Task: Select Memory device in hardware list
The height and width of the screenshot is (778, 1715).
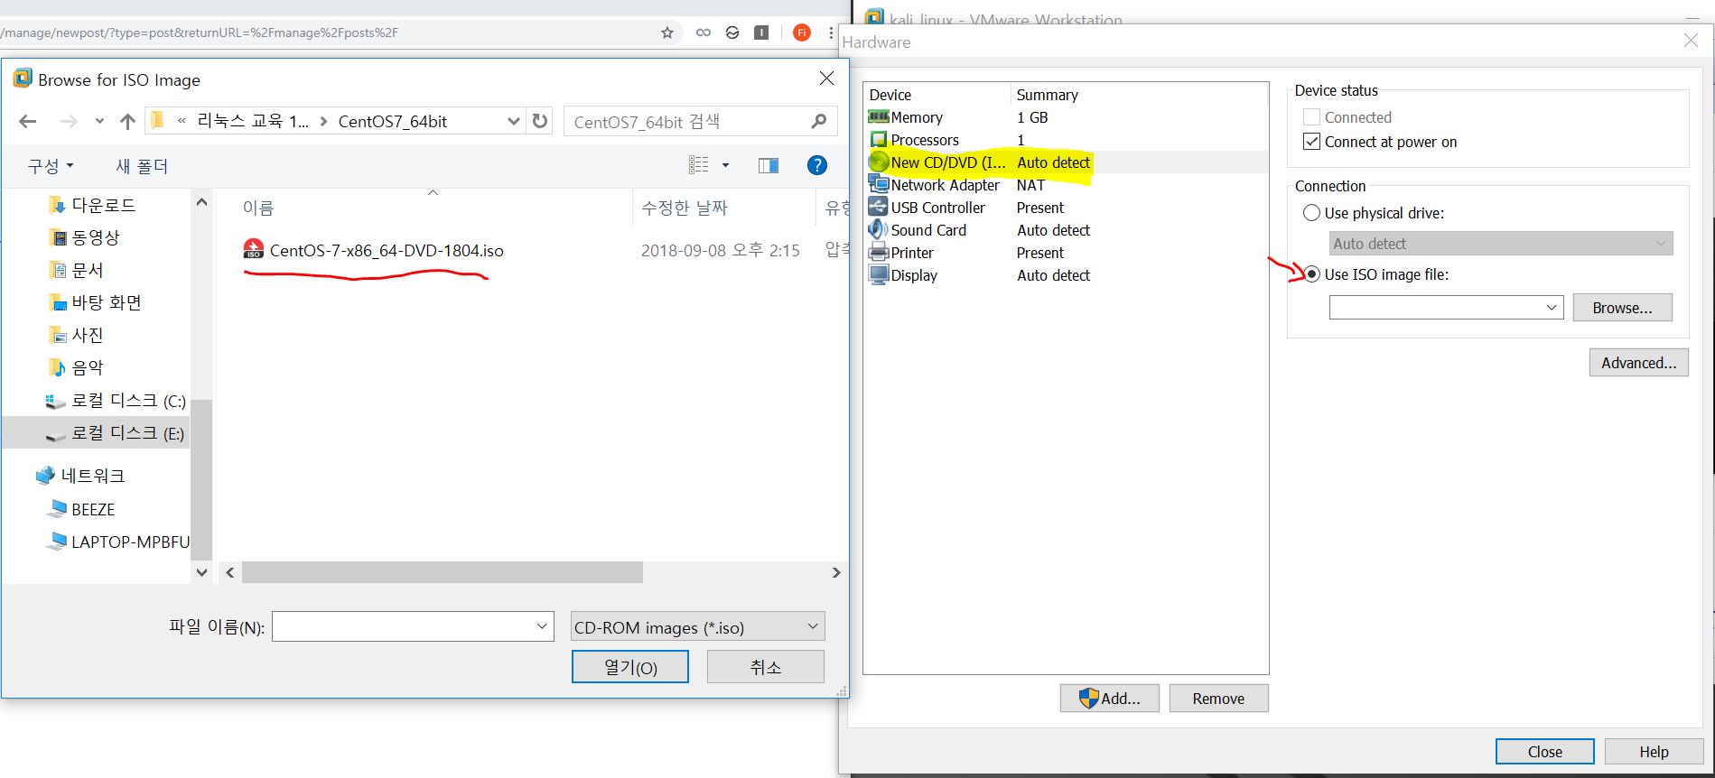Action: coord(1066,117)
